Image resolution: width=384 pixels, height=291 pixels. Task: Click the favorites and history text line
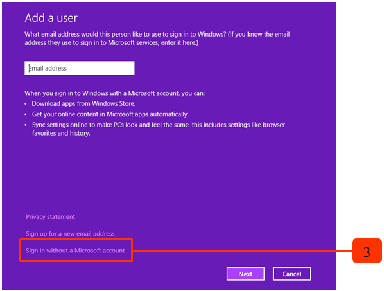[61, 133]
